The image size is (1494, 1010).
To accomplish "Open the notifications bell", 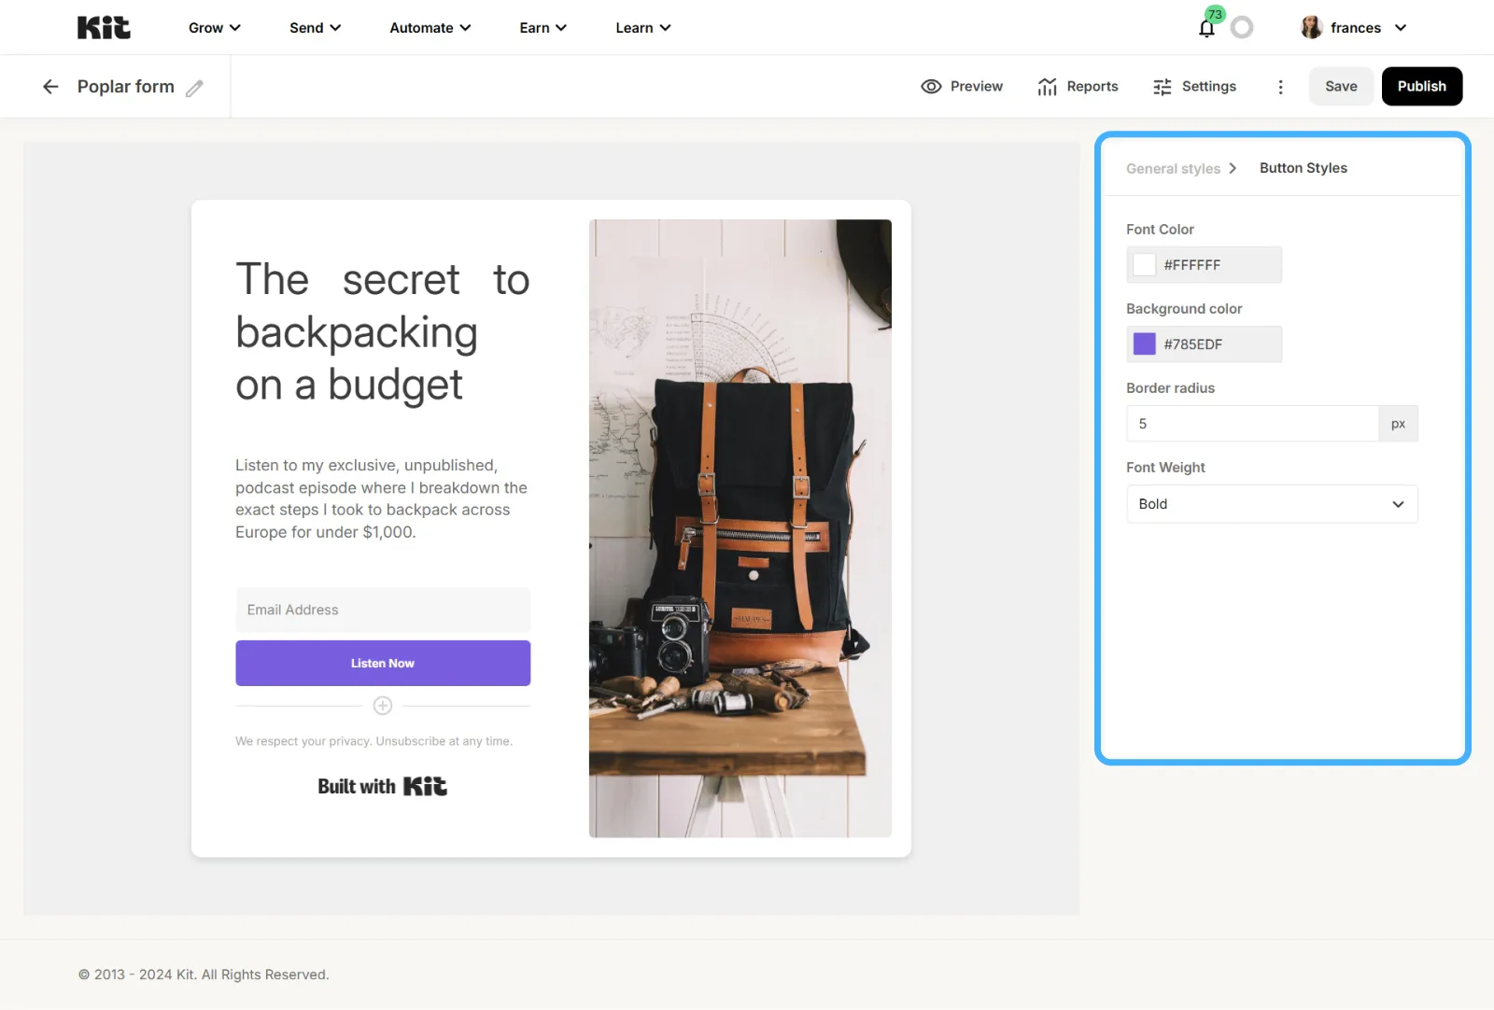I will pyautogui.click(x=1206, y=28).
